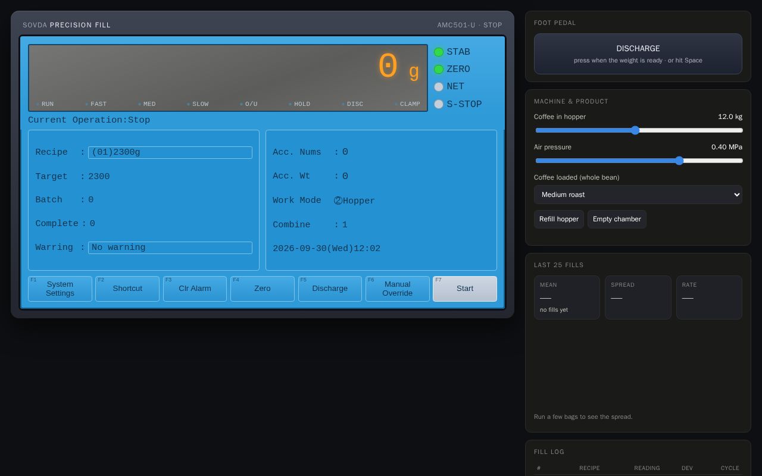
Task: Click the date 2026-09-30(Wed)12:02
Action: coord(326,249)
